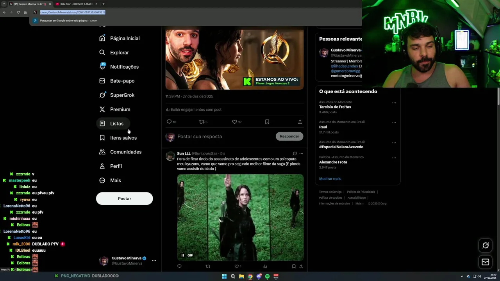500x281 pixels.
Task: Click the taskbar volume icon
Action: click(x=479, y=276)
